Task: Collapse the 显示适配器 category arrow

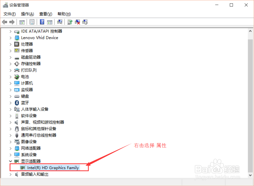Action: click(10, 161)
